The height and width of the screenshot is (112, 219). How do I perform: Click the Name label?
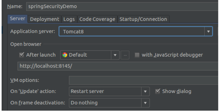tap(15, 6)
